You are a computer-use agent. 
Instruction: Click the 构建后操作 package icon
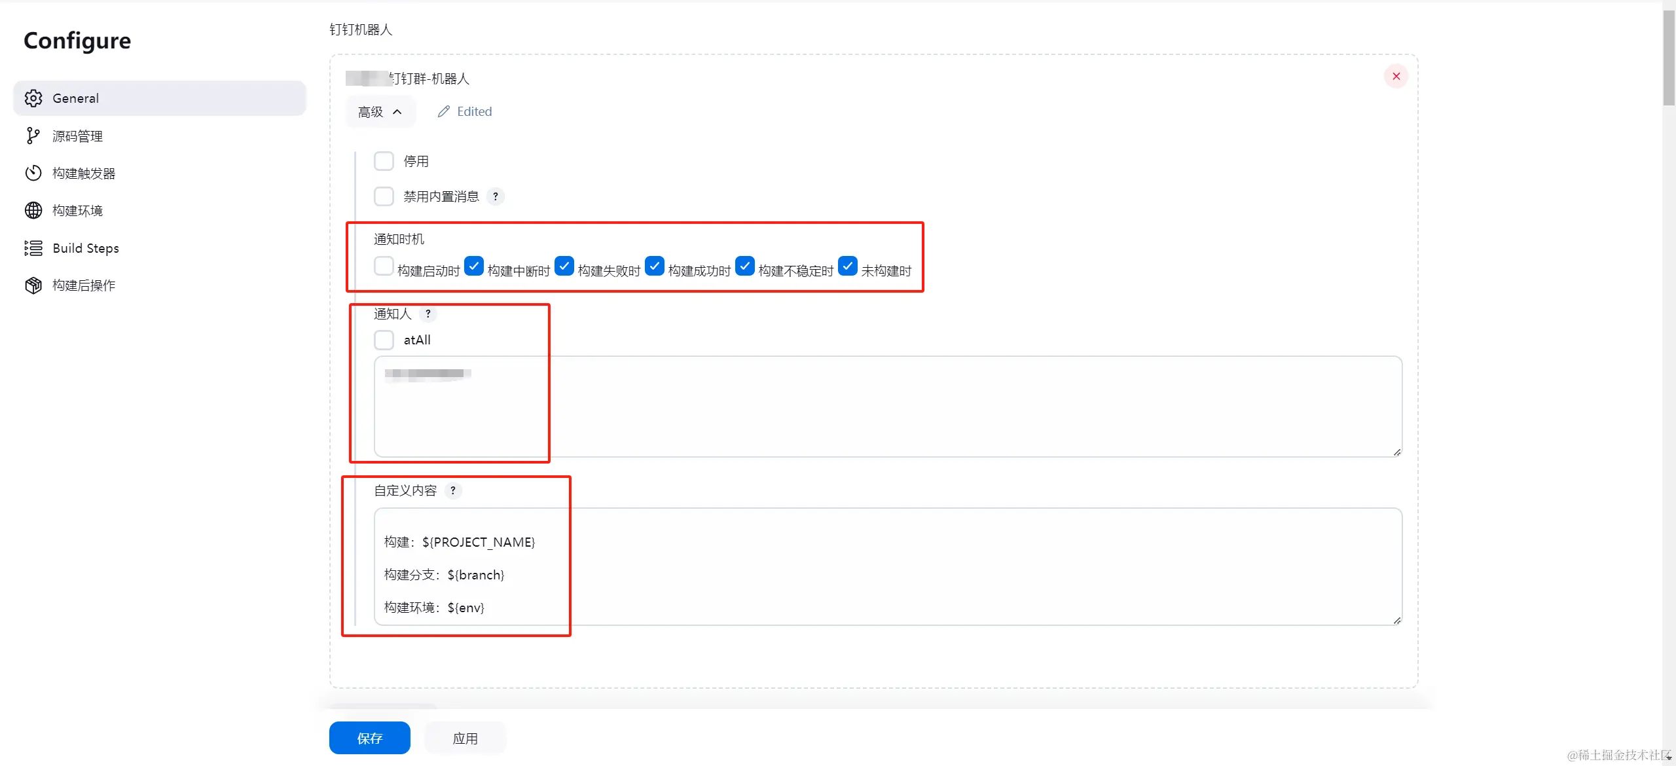coord(33,285)
